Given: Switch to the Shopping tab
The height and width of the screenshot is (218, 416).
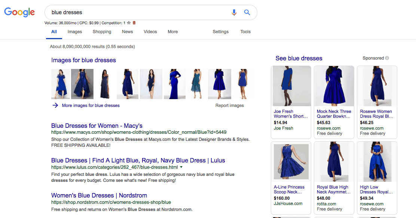Looking at the screenshot, I should coord(102,32).
